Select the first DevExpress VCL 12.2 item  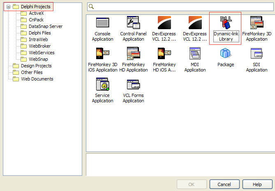point(164,23)
